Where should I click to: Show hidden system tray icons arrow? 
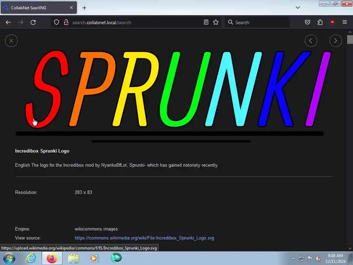(293, 259)
